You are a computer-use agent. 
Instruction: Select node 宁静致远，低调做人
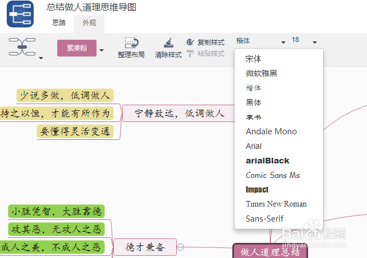tap(179, 114)
